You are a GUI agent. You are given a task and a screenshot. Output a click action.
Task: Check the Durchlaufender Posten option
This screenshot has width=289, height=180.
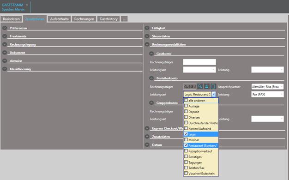186,123
